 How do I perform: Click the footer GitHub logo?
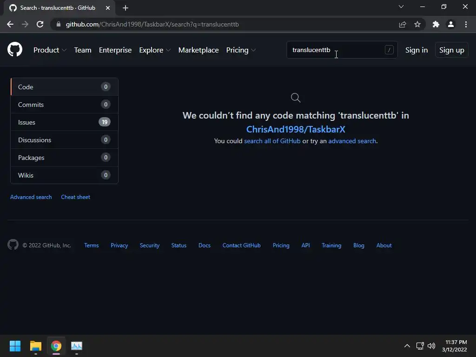point(13,245)
